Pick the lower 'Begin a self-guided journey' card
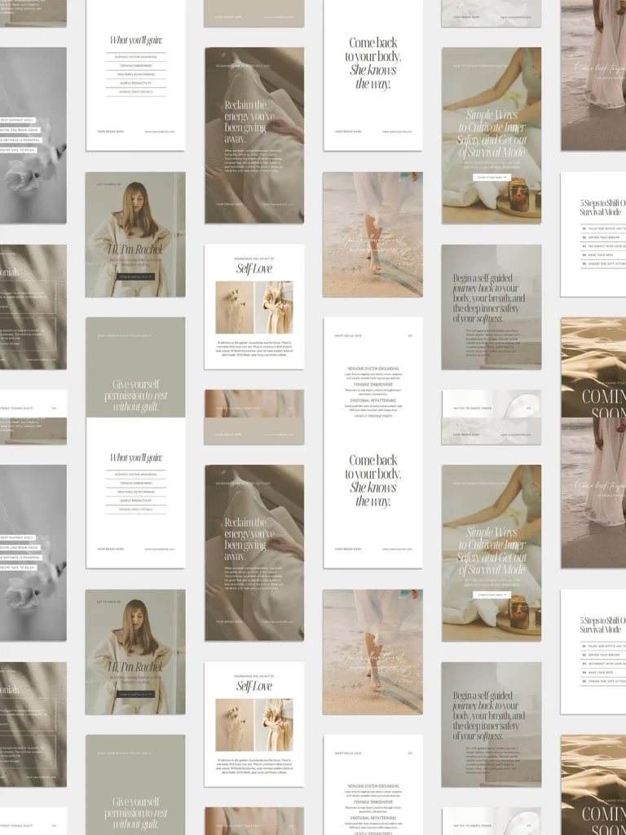This screenshot has width=626, height=835. (492, 725)
